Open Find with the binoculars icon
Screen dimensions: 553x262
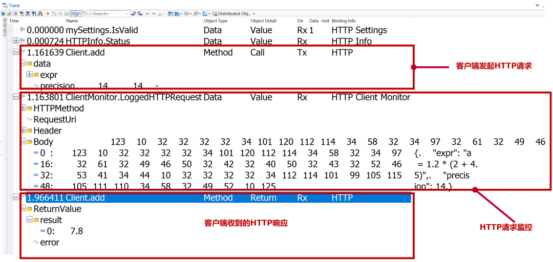[40, 14]
